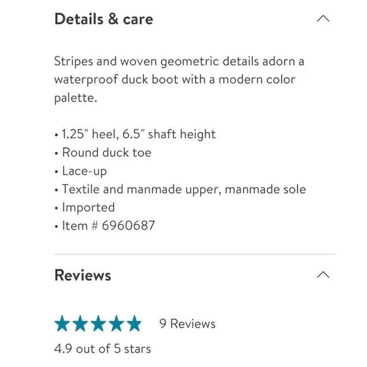The image size is (367, 367).
Task: Open the 9 Reviews link
Action: 187,324
